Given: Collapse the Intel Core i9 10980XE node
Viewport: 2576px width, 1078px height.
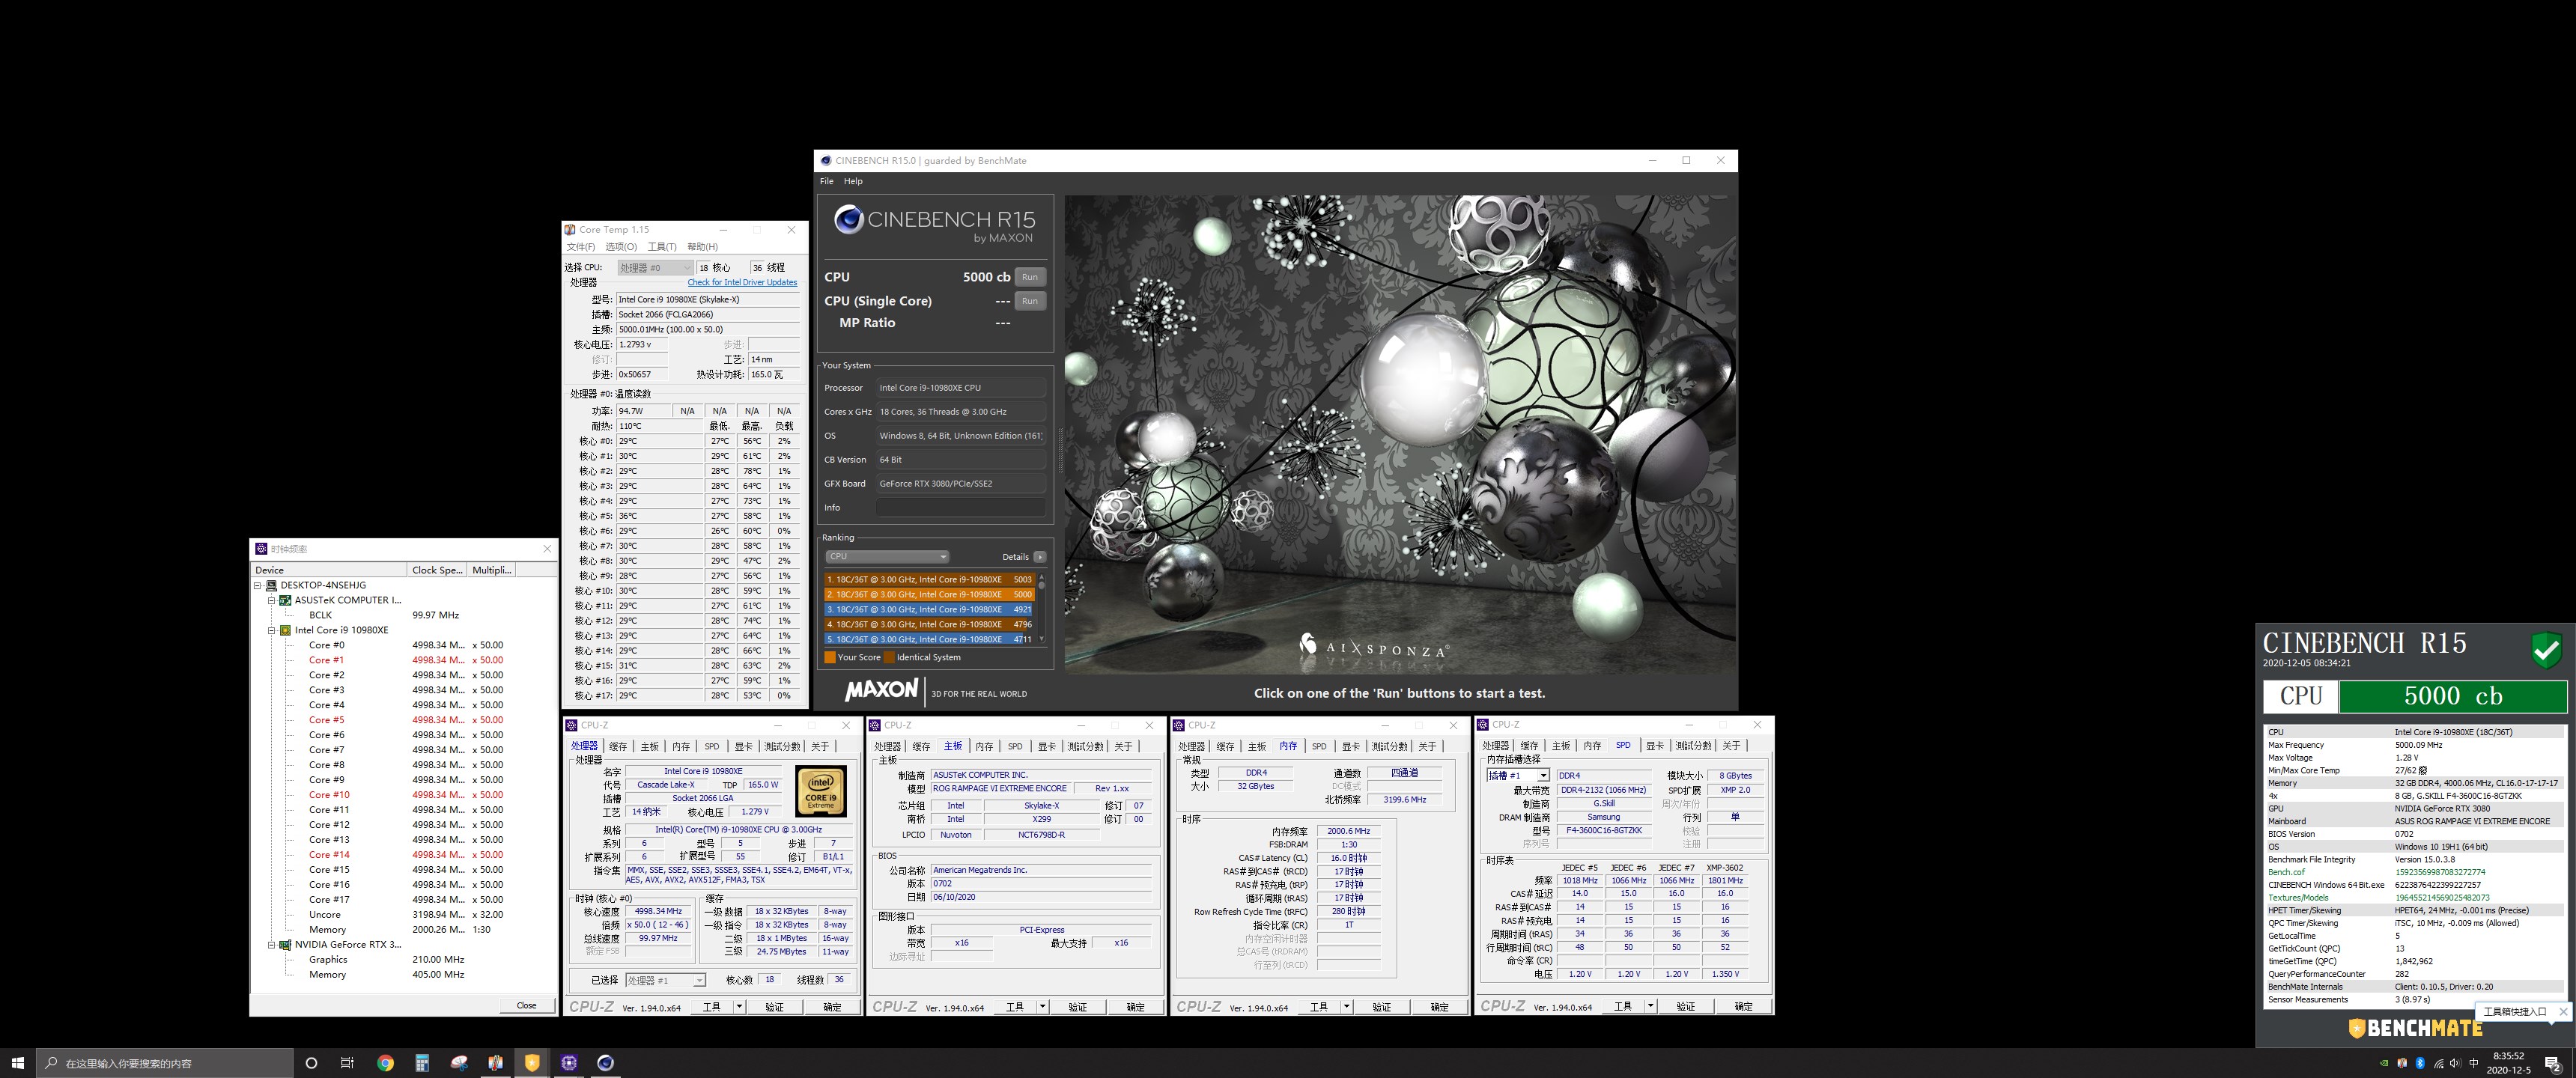Looking at the screenshot, I should (271, 630).
